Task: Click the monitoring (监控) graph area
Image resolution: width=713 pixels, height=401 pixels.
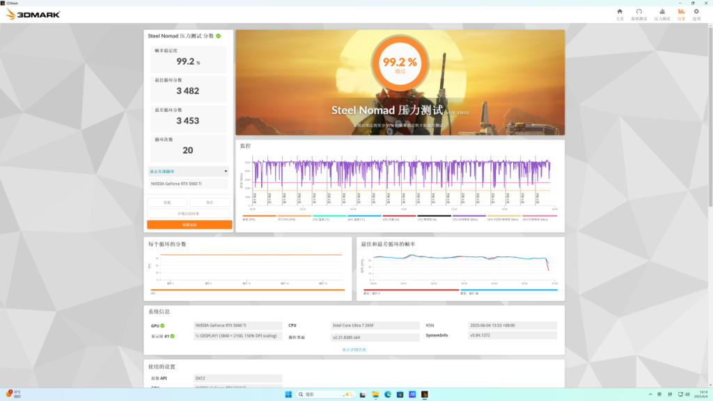Action: [x=400, y=181]
